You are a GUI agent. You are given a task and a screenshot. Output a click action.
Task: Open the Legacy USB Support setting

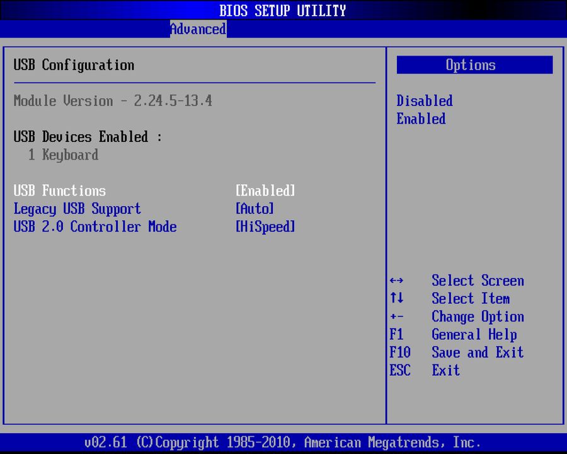(77, 209)
